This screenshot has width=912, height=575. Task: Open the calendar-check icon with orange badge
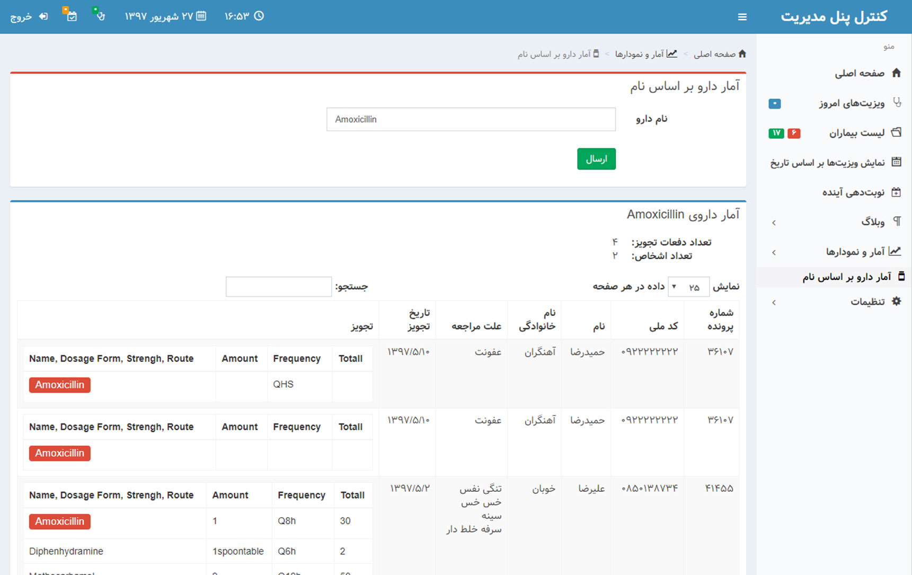72,16
